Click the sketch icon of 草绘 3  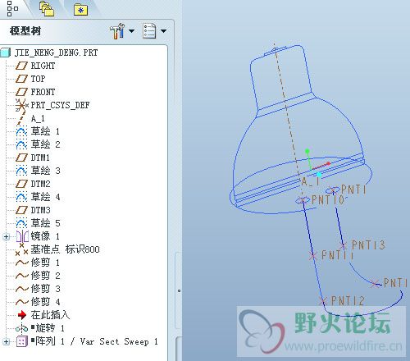[x=21, y=171]
